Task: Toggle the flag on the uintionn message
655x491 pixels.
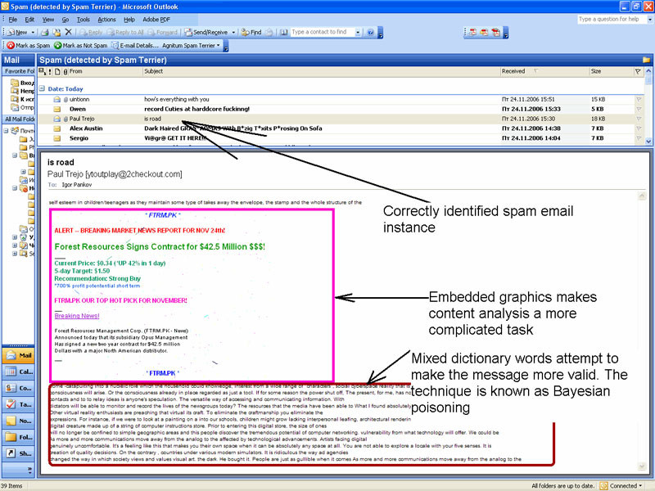Action: (639, 99)
